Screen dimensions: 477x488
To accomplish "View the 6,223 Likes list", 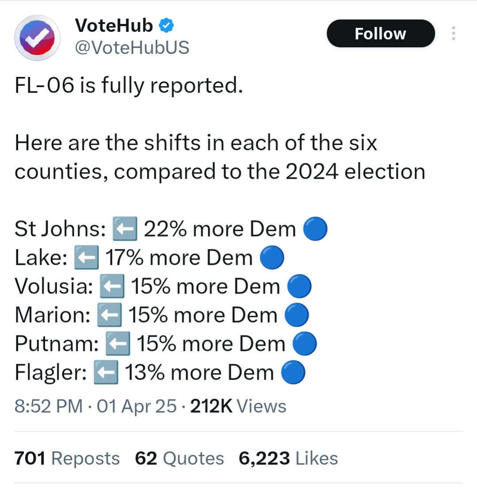I will (288, 458).
